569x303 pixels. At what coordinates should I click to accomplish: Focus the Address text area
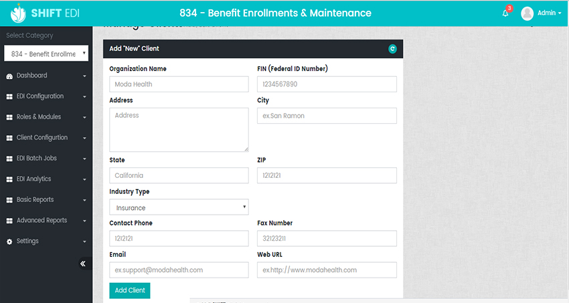179,130
